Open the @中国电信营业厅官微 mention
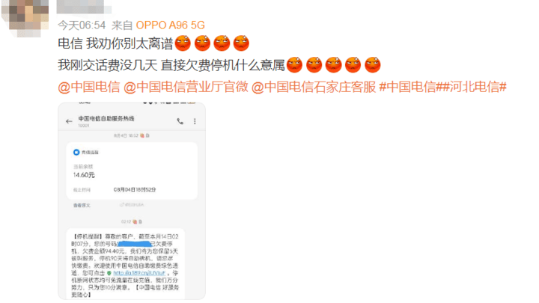This screenshot has height=303, width=539. (x=186, y=87)
